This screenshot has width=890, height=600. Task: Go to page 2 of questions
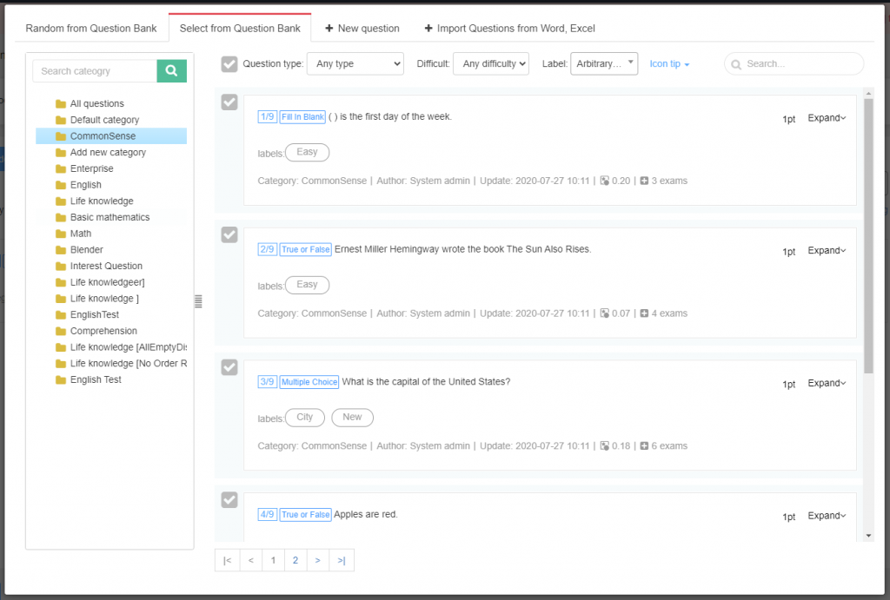[x=296, y=560]
